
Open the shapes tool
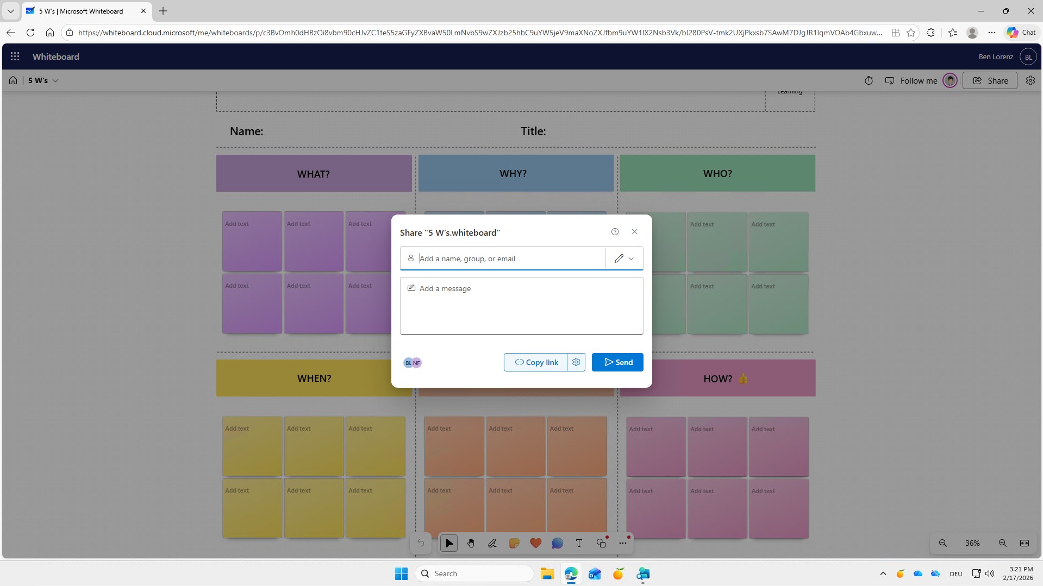[x=601, y=543]
